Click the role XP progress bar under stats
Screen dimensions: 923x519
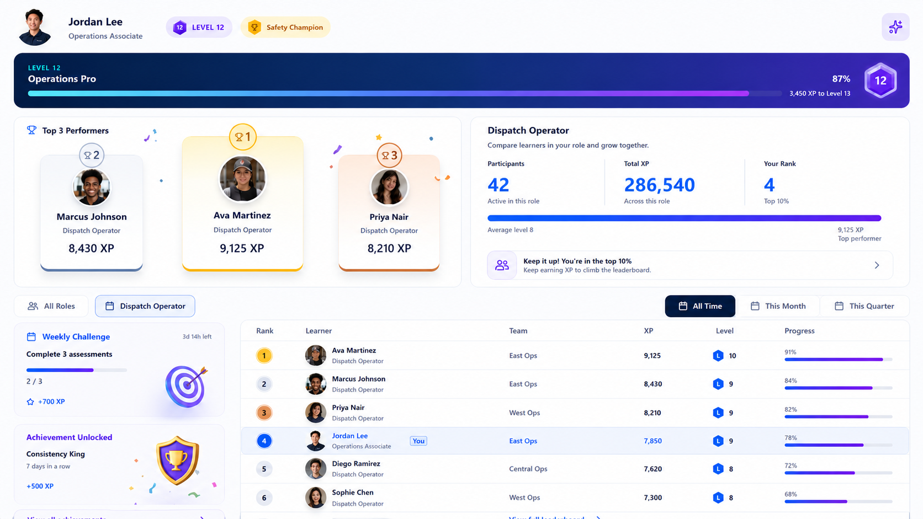coord(685,218)
